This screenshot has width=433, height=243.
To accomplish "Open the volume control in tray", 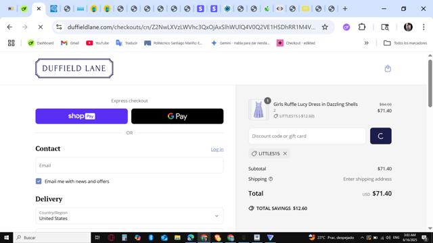I will (388, 238).
